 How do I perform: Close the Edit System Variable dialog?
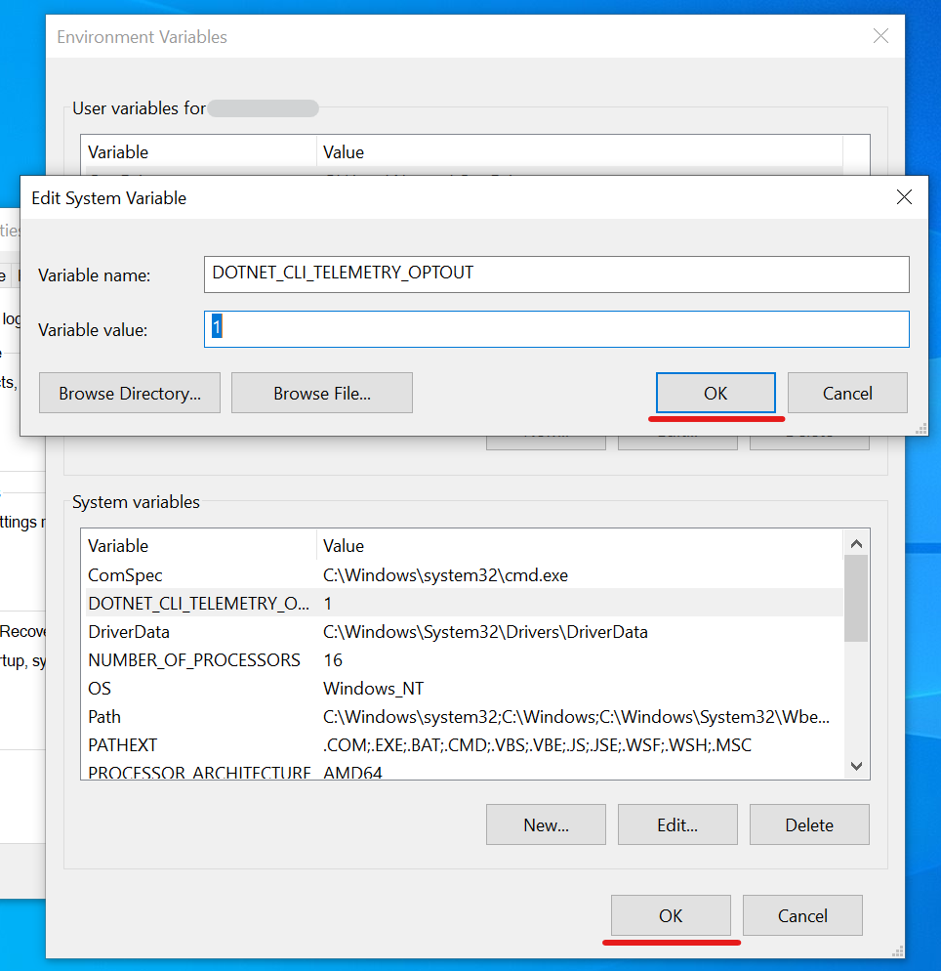tap(904, 197)
